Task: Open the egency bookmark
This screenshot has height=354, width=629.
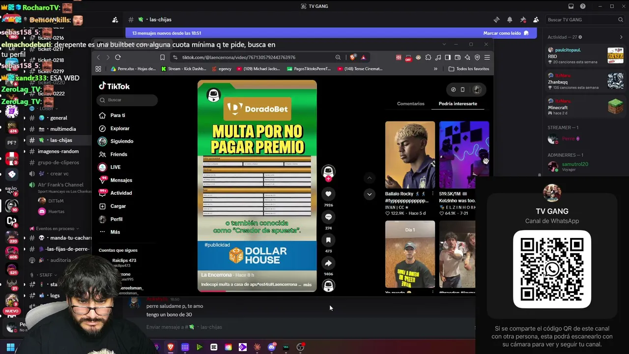Action: pyautogui.click(x=222, y=69)
